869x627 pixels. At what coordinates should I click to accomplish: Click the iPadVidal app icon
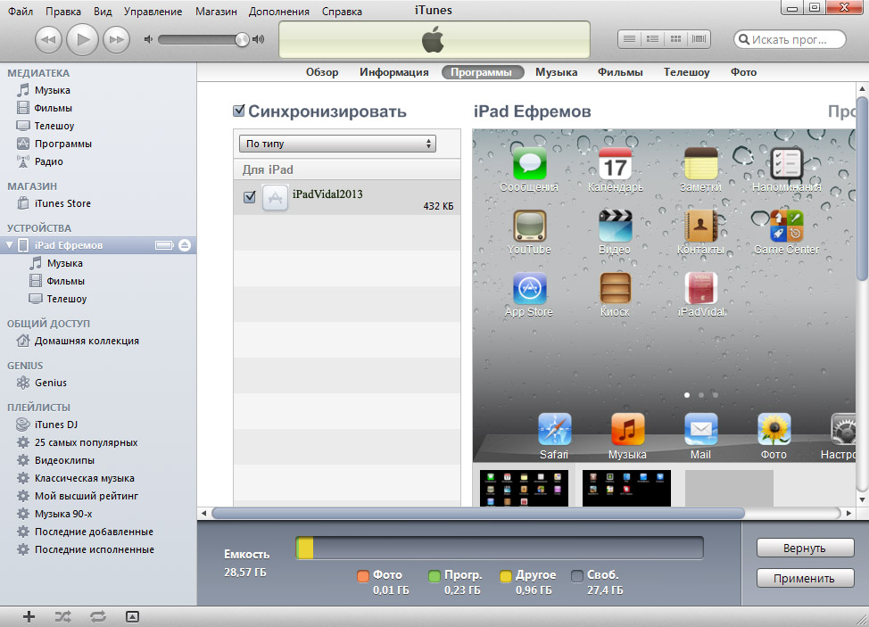point(701,289)
